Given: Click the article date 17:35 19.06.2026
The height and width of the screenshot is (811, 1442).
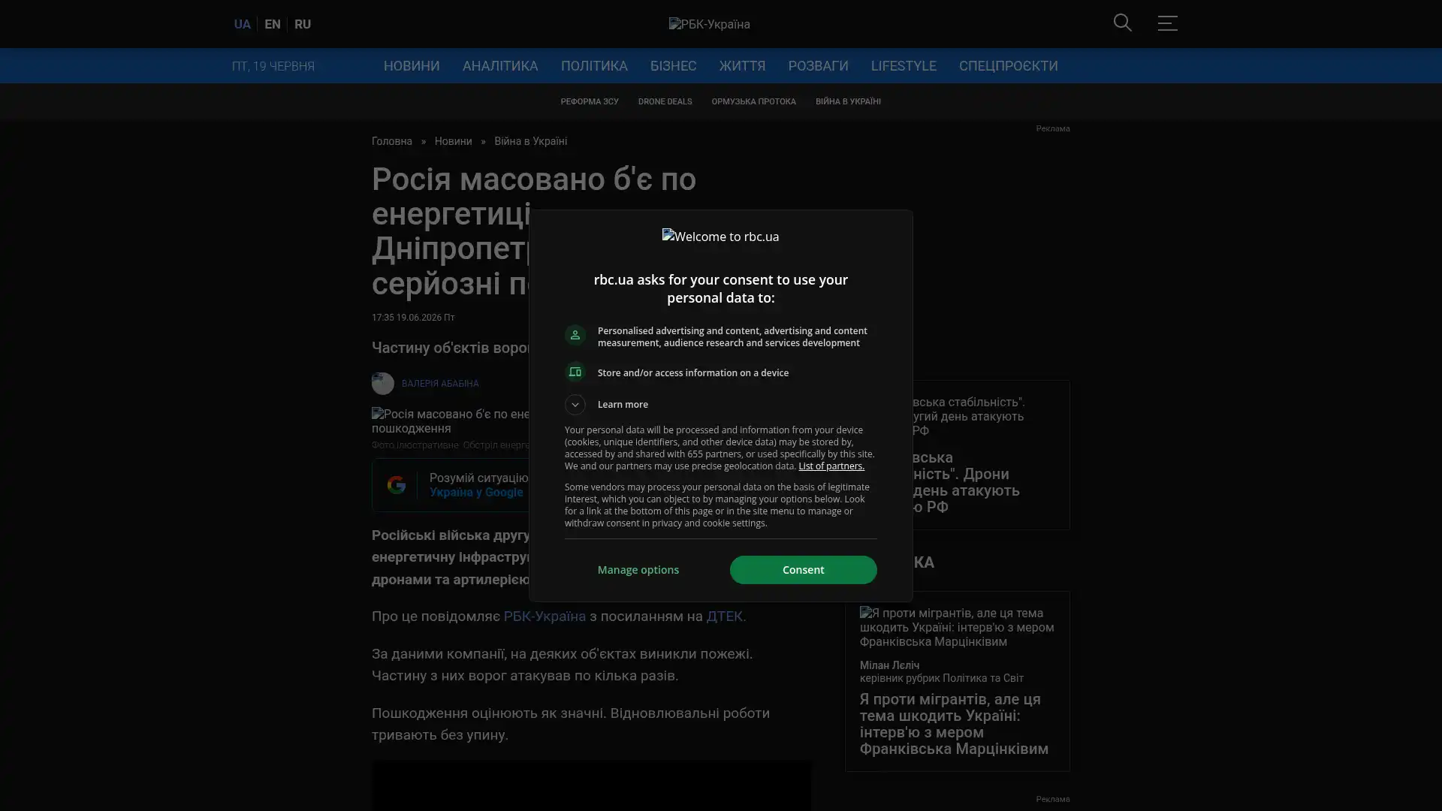Looking at the screenshot, I should [x=413, y=318].
